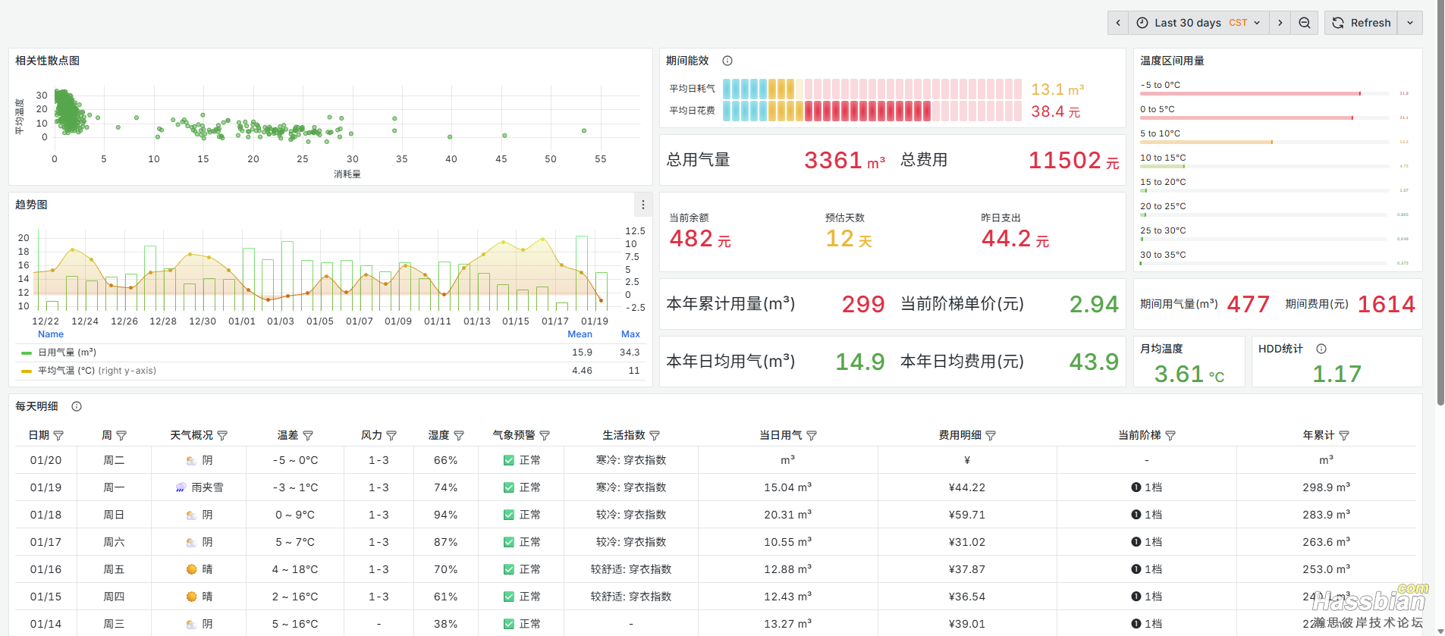Click the 正常 checkbox in 01/19 row
The height and width of the screenshot is (636, 1445).
[x=509, y=487]
